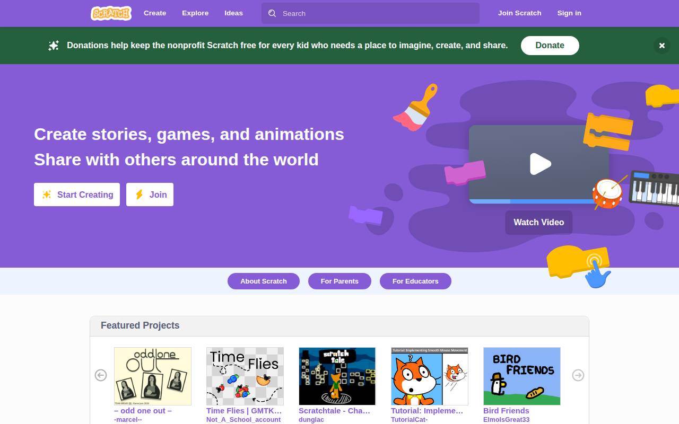Open the odd one out thumbnail
The width and height of the screenshot is (679, 424).
tap(153, 376)
